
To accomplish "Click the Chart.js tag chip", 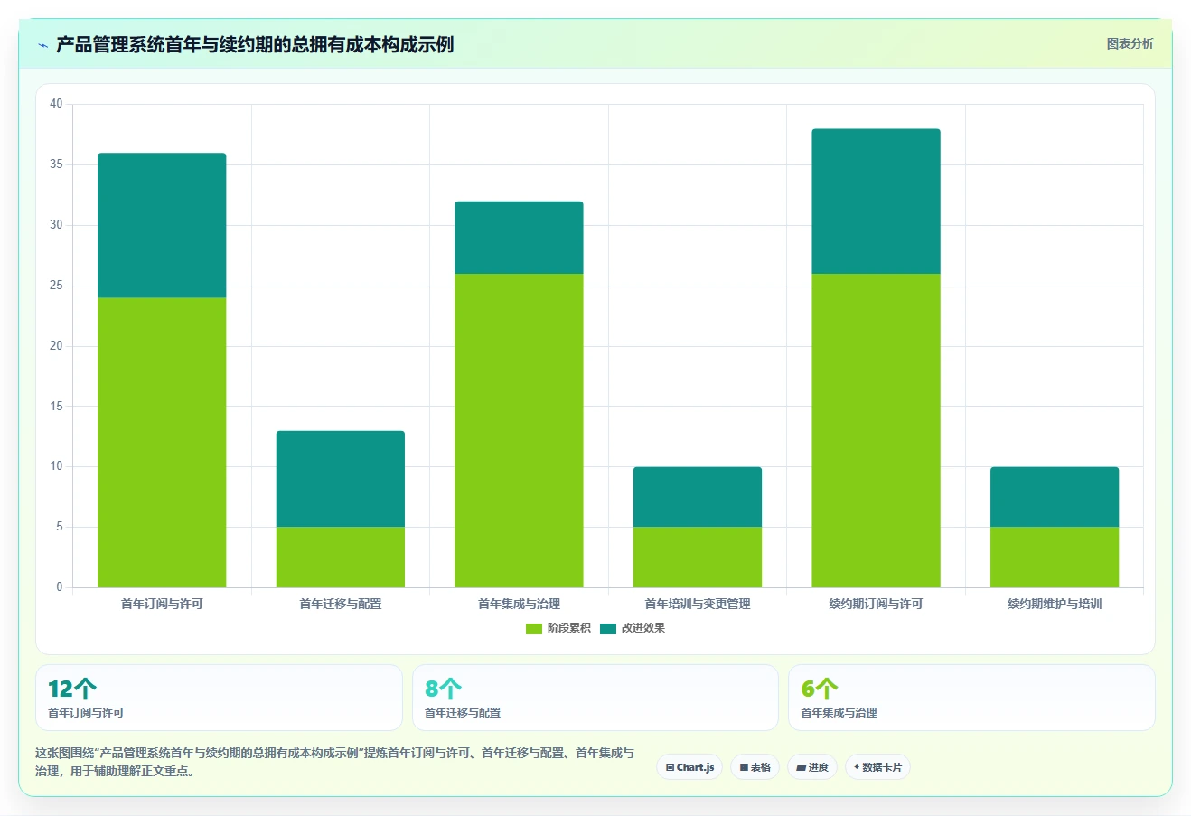I will coord(689,767).
